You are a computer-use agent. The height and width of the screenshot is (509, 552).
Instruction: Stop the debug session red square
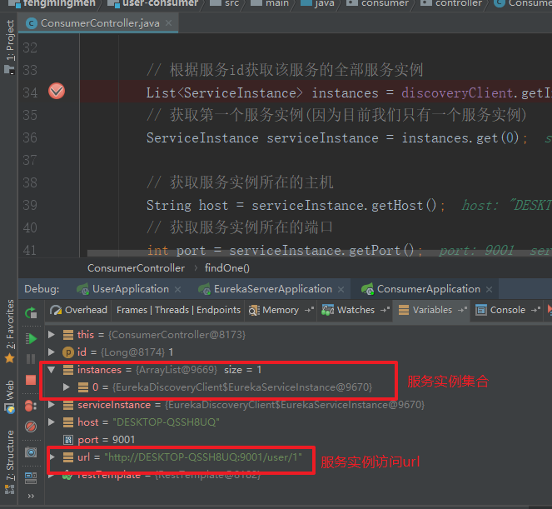(31, 380)
